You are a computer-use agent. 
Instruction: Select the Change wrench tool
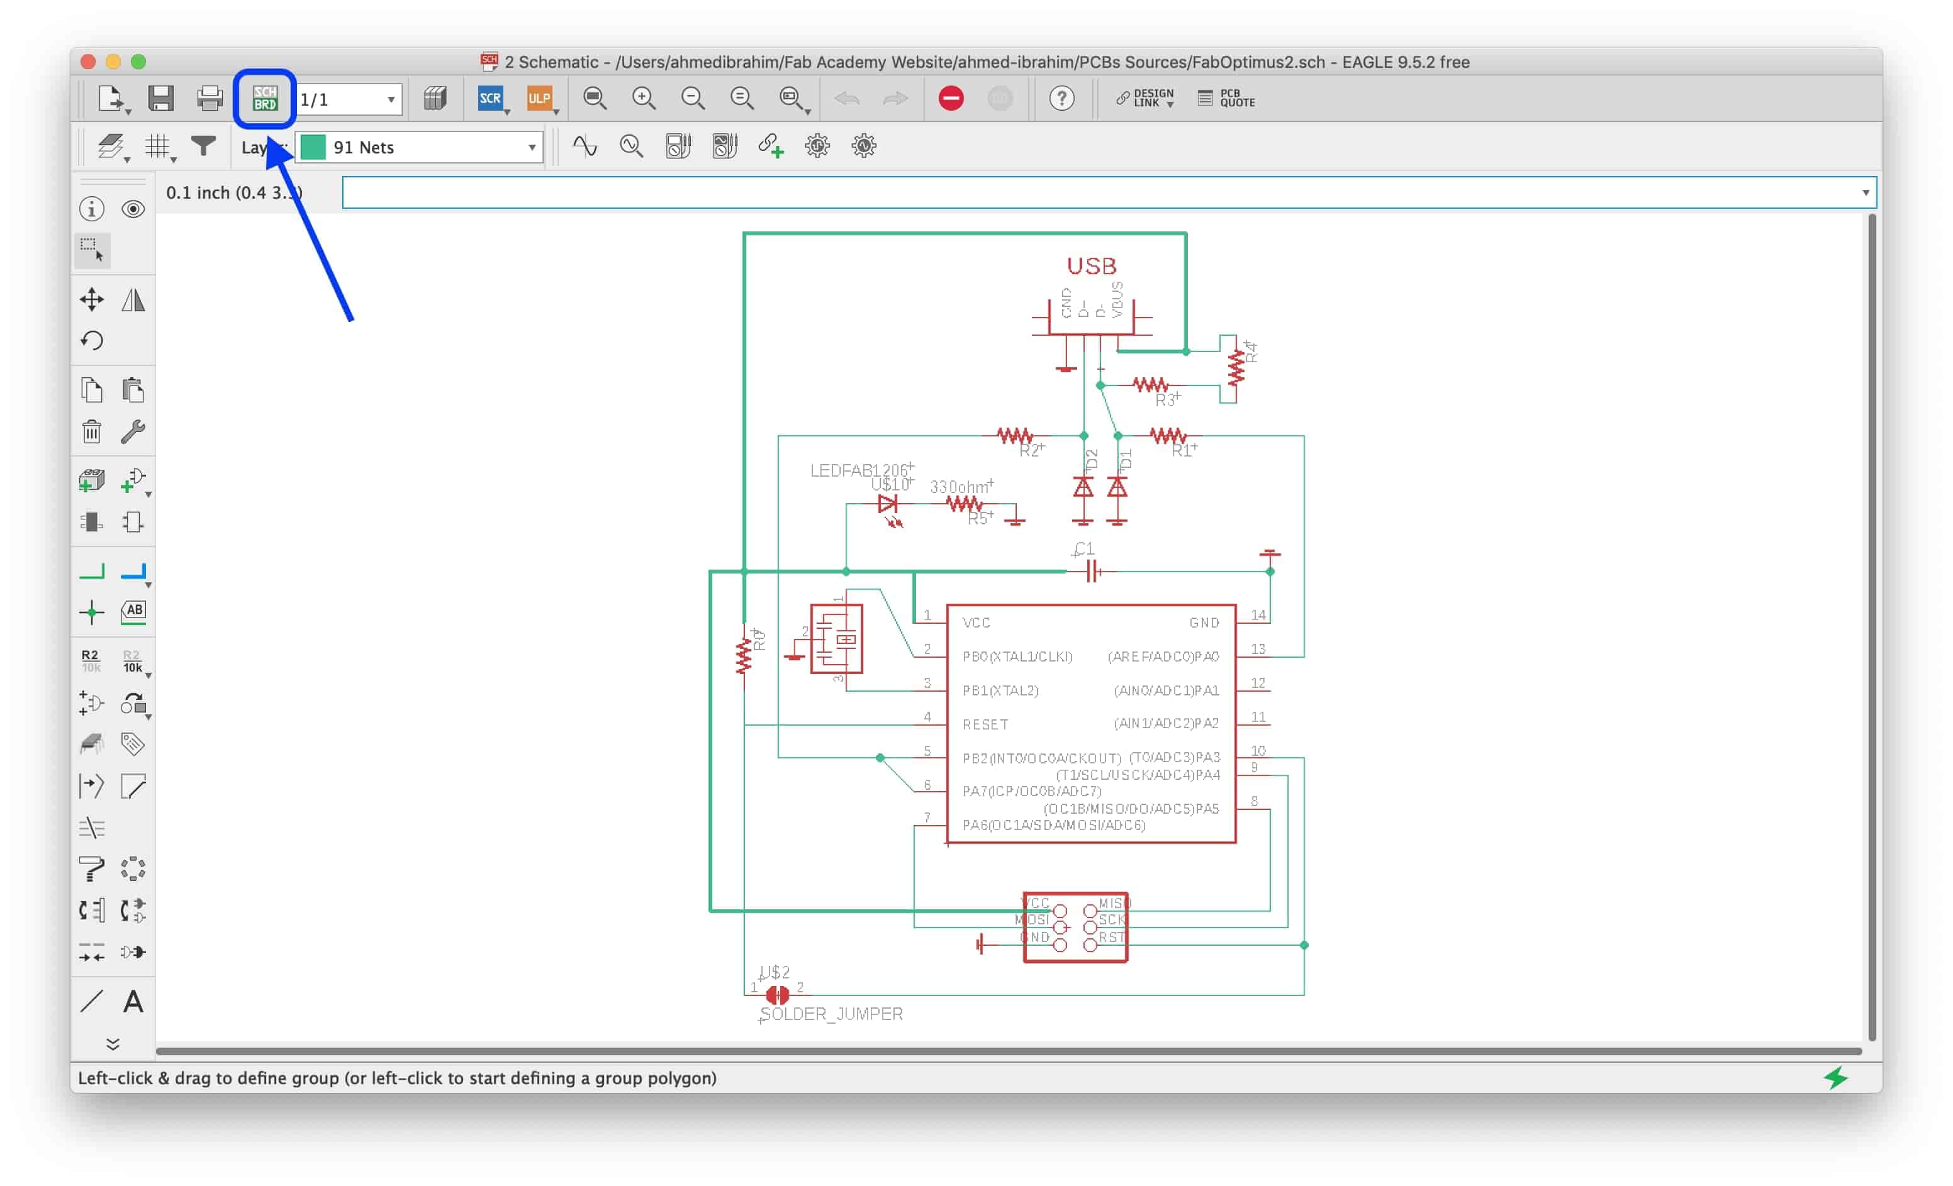[133, 432]
